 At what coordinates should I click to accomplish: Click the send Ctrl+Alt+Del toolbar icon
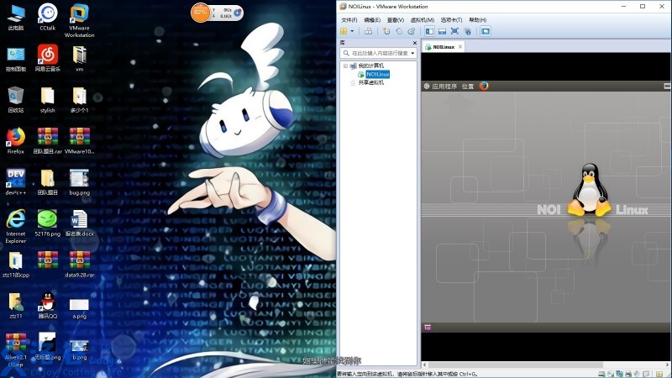(368, 31)
